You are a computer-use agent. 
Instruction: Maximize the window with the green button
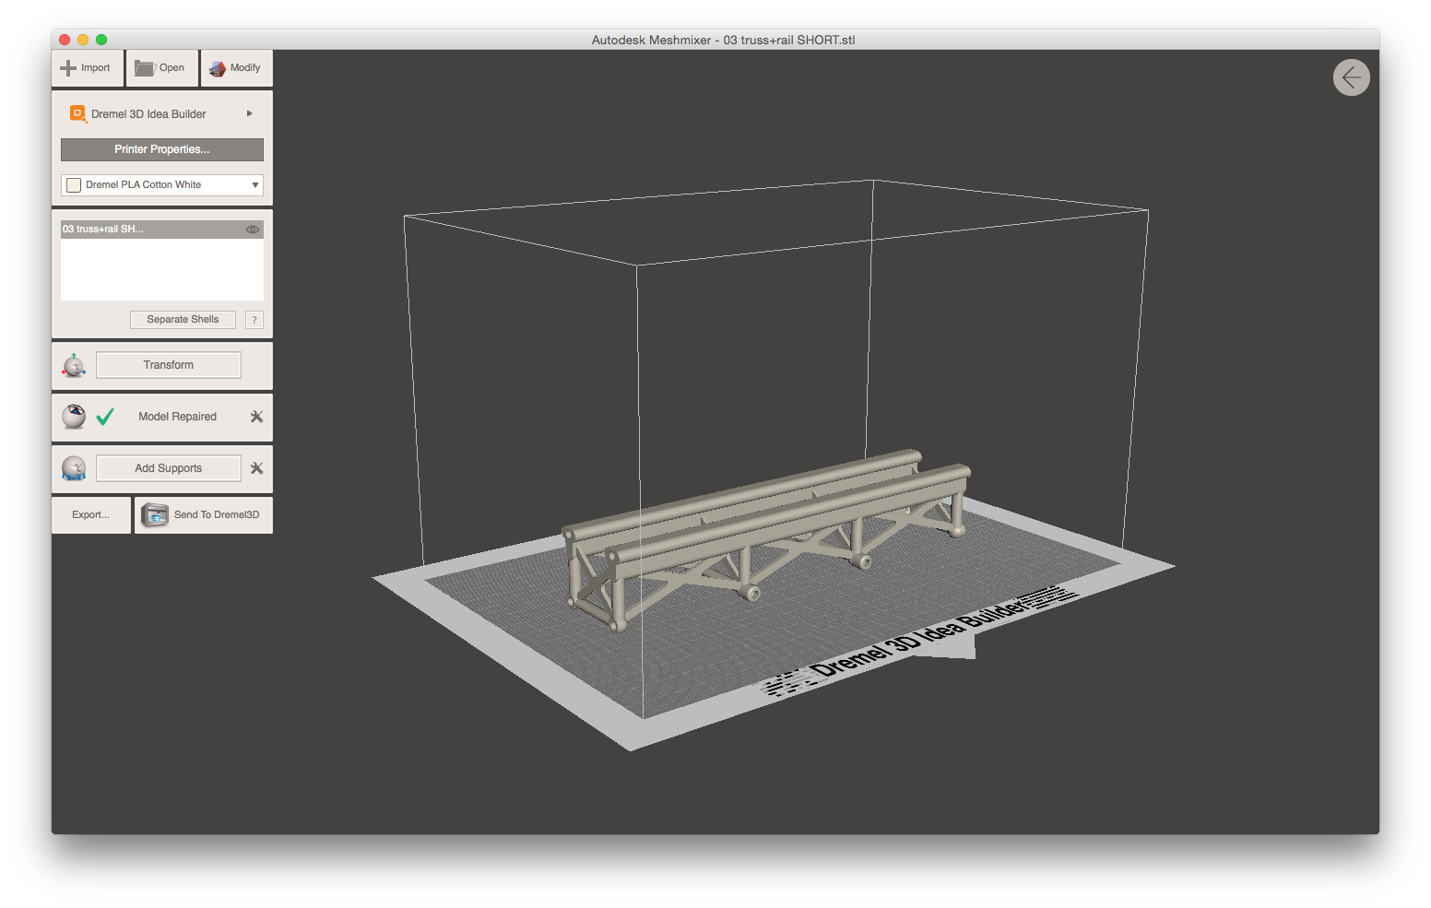(101, 40)
